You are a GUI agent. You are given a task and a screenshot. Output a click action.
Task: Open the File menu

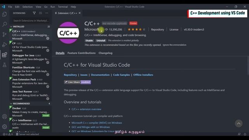pyautogui.click(x=10, y=7)
